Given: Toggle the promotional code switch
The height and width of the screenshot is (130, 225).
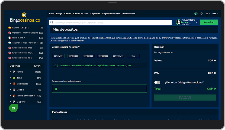Looking at the screenshot, I should [x=157, y=82].
